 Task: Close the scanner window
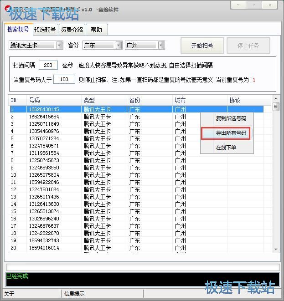tap(270, 5)
